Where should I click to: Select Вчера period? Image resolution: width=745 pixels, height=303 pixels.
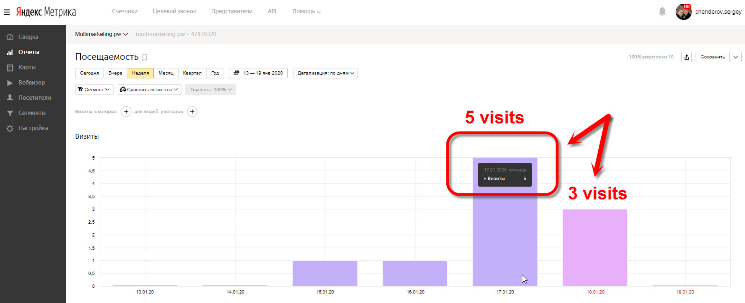click(x=115, y=73)
